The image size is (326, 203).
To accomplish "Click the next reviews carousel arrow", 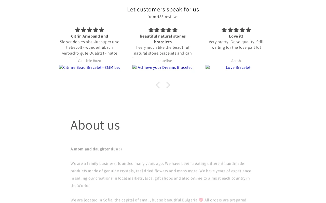I will click(x=168, y=85).
